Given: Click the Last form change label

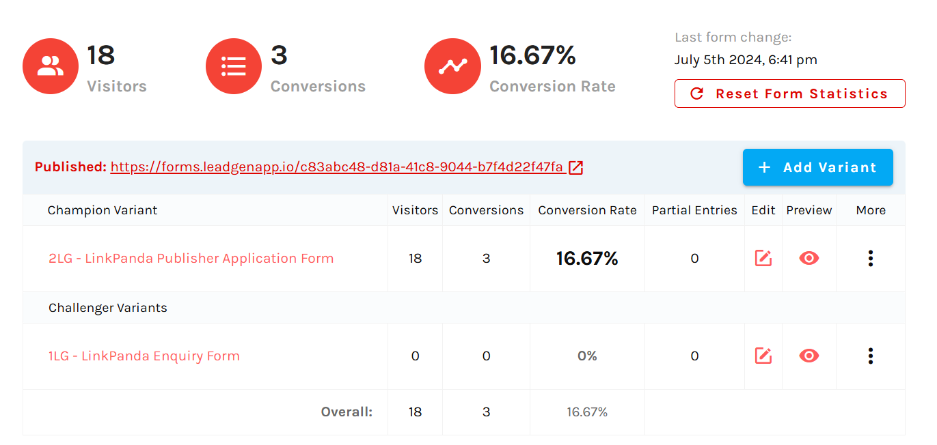Looking at the screenshot, I should coord(733,38).
